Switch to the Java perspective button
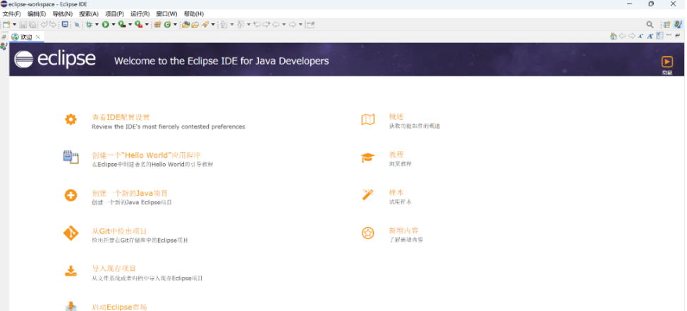Screen dimensions: 687x311 [678, 25]
